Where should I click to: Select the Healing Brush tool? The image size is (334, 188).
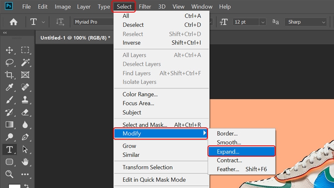pyautogui.click(x=25, y=87)
